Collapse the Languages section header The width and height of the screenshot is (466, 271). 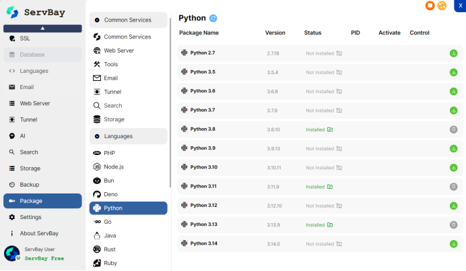(129, 136)
